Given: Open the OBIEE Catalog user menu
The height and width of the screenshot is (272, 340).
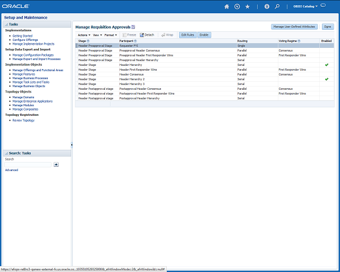Looking at the screenshot, I should (x=305, y=6).
